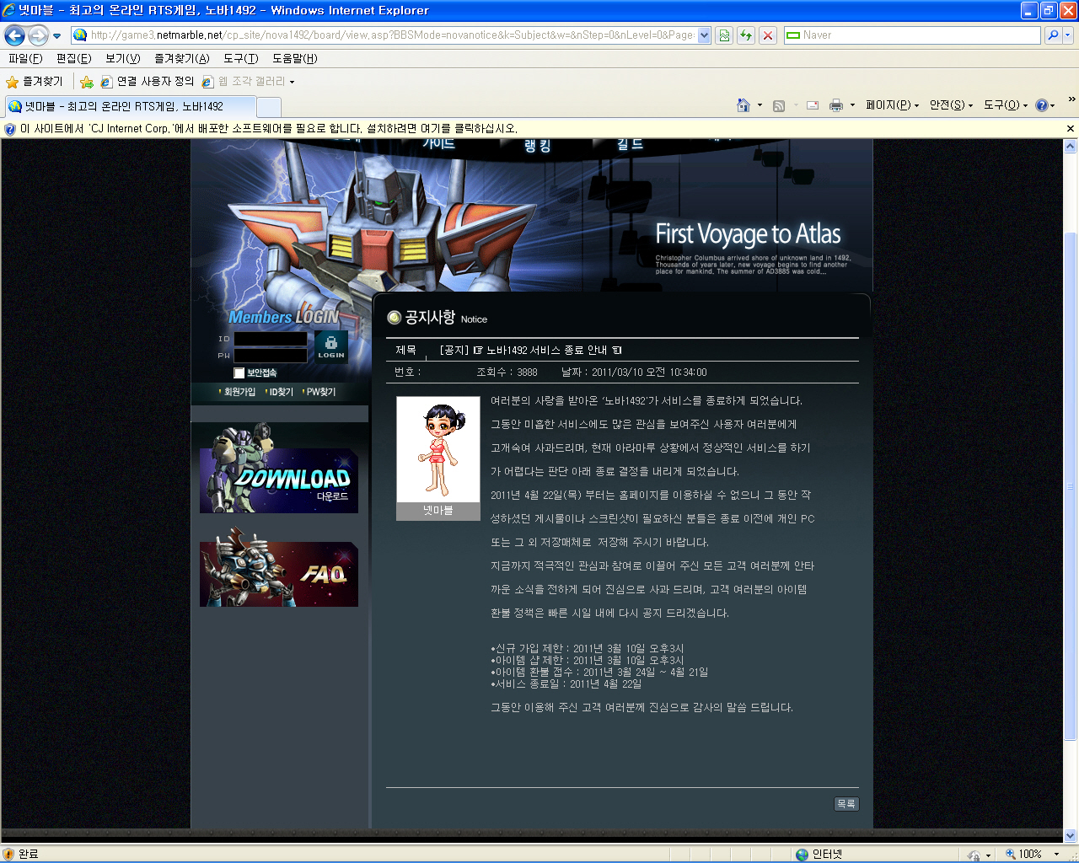Click the protected mode status icon
The width and height of the screenshot is (1079, 863).
tap(974, 855)
